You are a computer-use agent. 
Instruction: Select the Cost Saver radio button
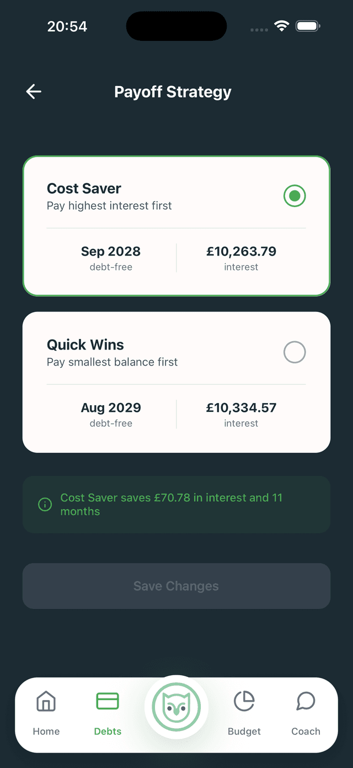pyautogui.click(x=295, y=195)
